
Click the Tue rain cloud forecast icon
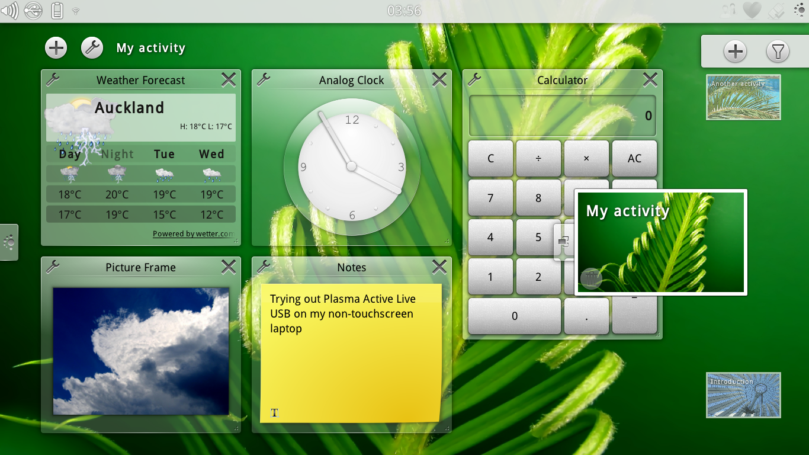click(x=165, y=174)
